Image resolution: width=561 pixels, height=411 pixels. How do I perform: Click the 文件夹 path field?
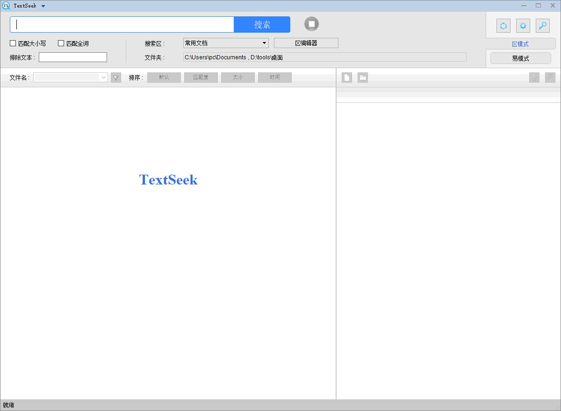tap(325, 57)
